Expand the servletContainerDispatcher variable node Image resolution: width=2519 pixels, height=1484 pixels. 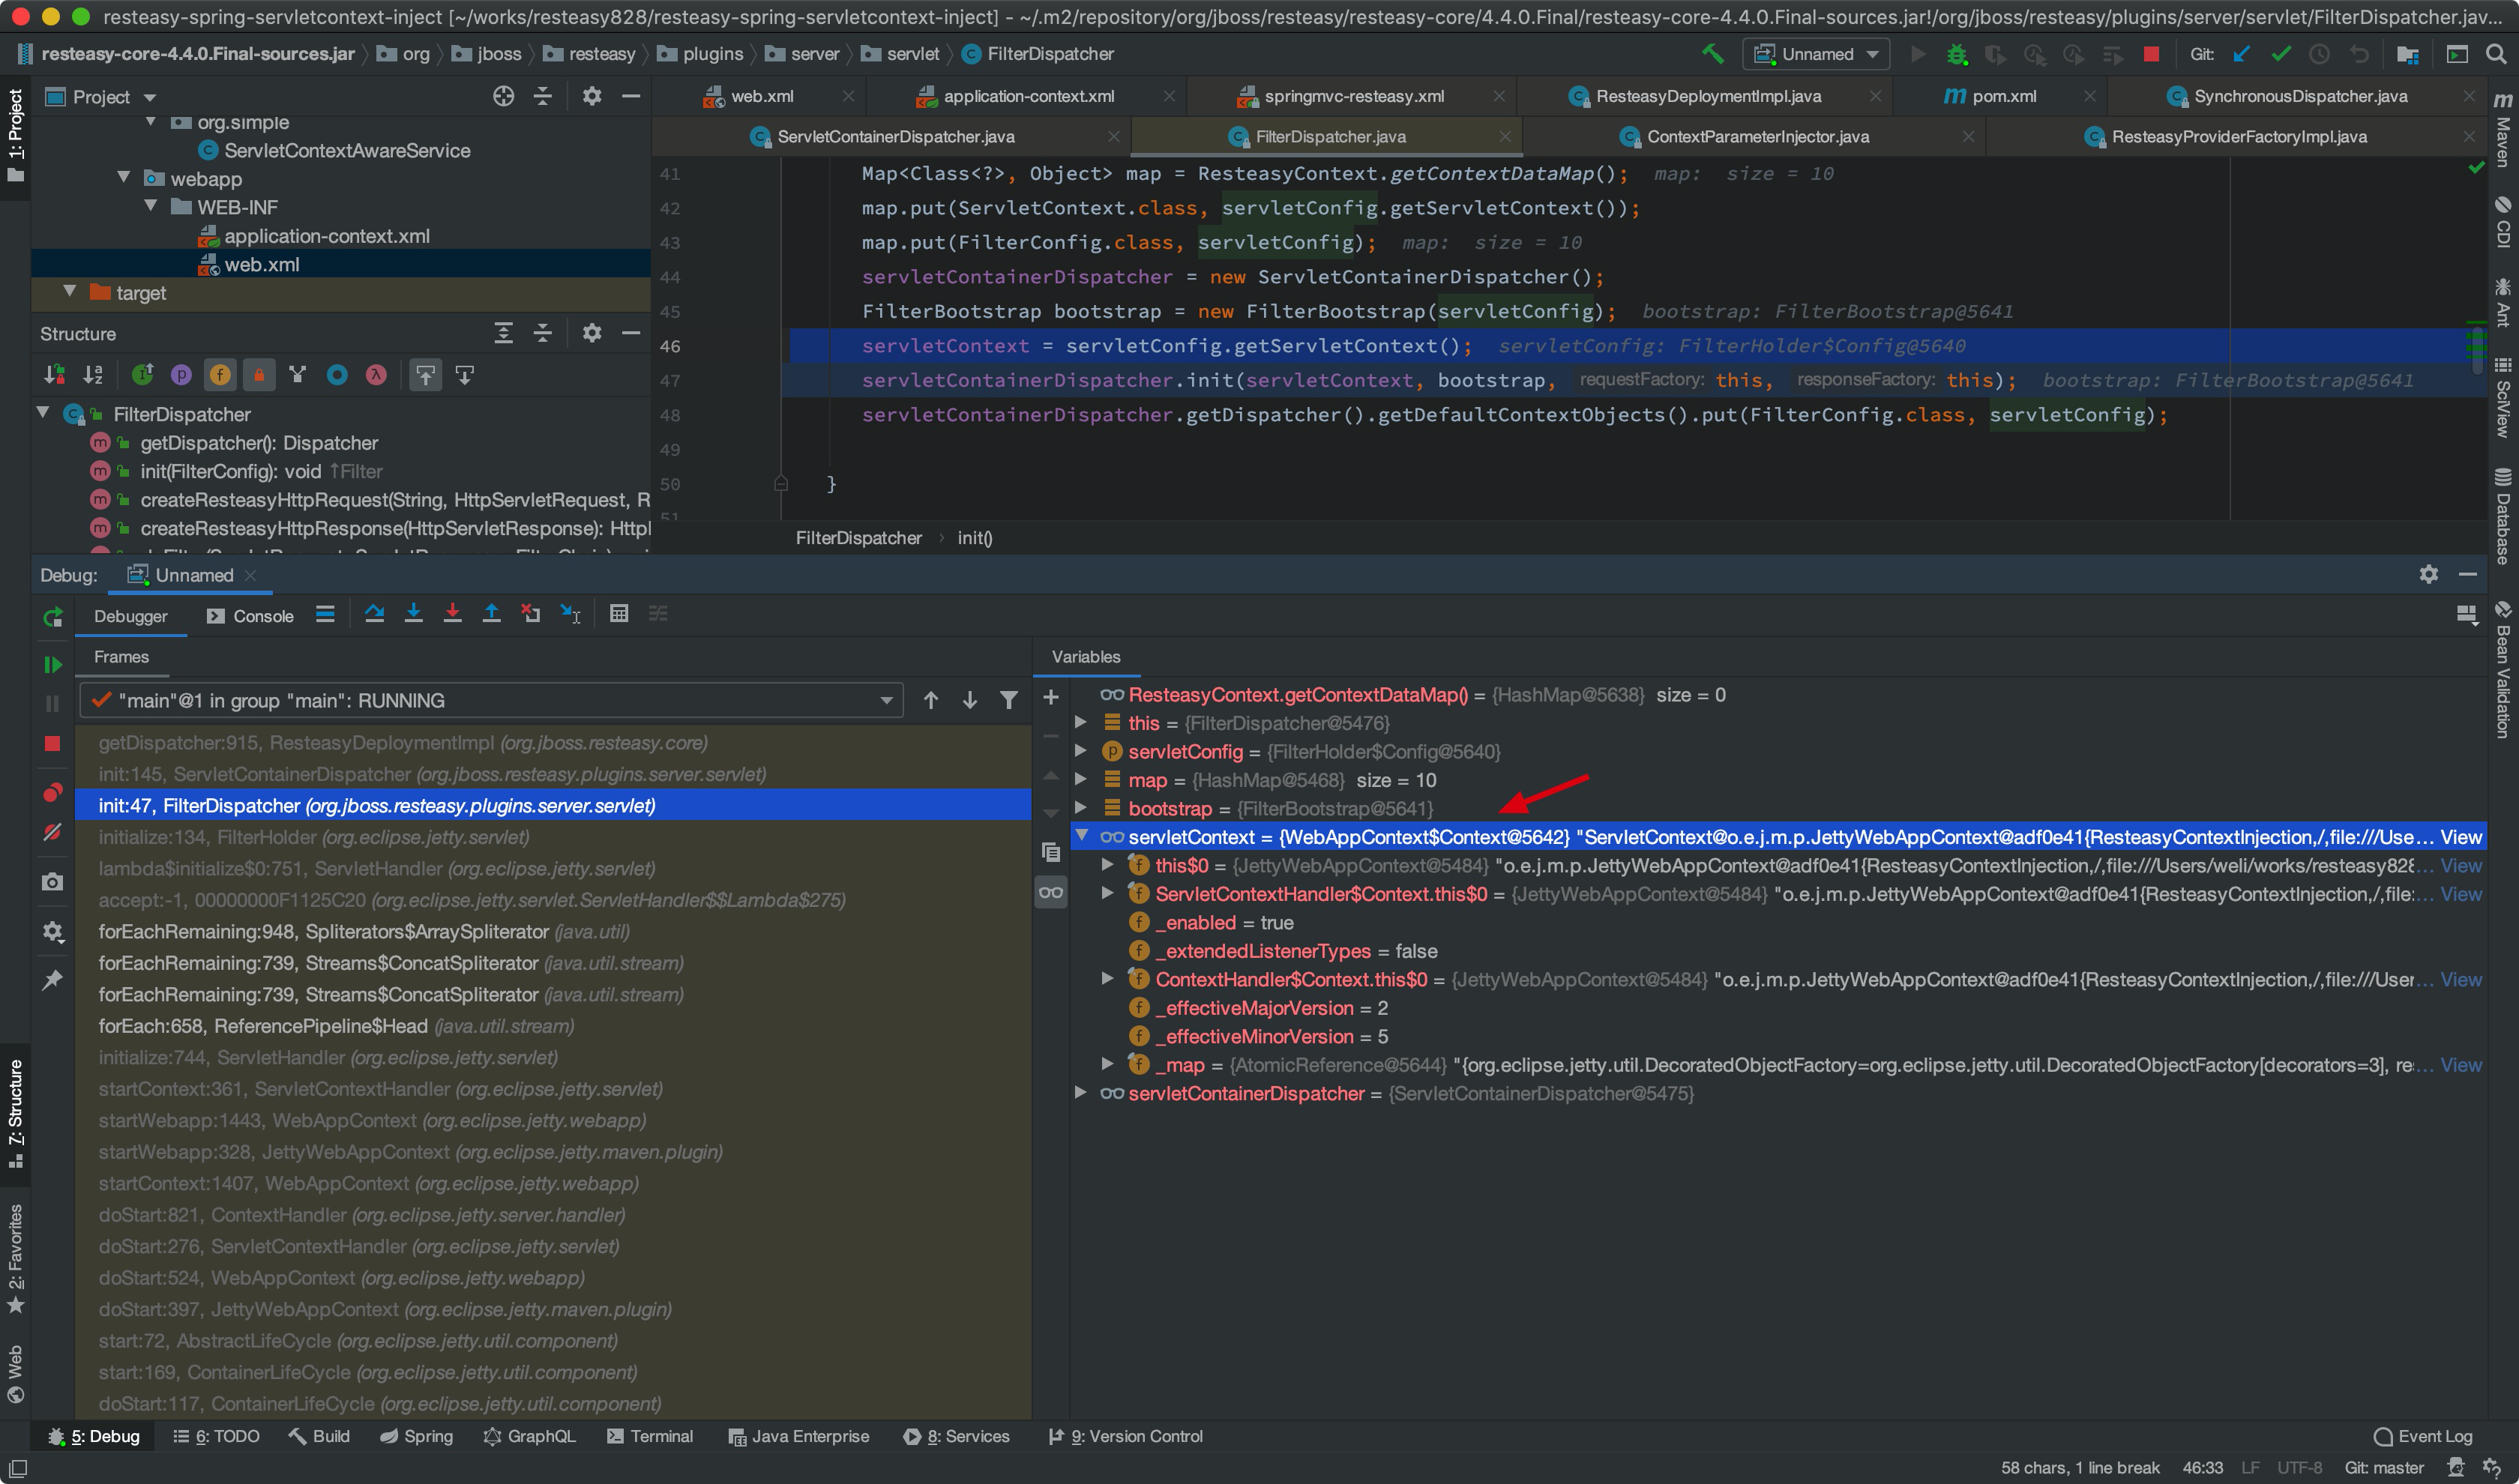[x=1080, y=1093]
